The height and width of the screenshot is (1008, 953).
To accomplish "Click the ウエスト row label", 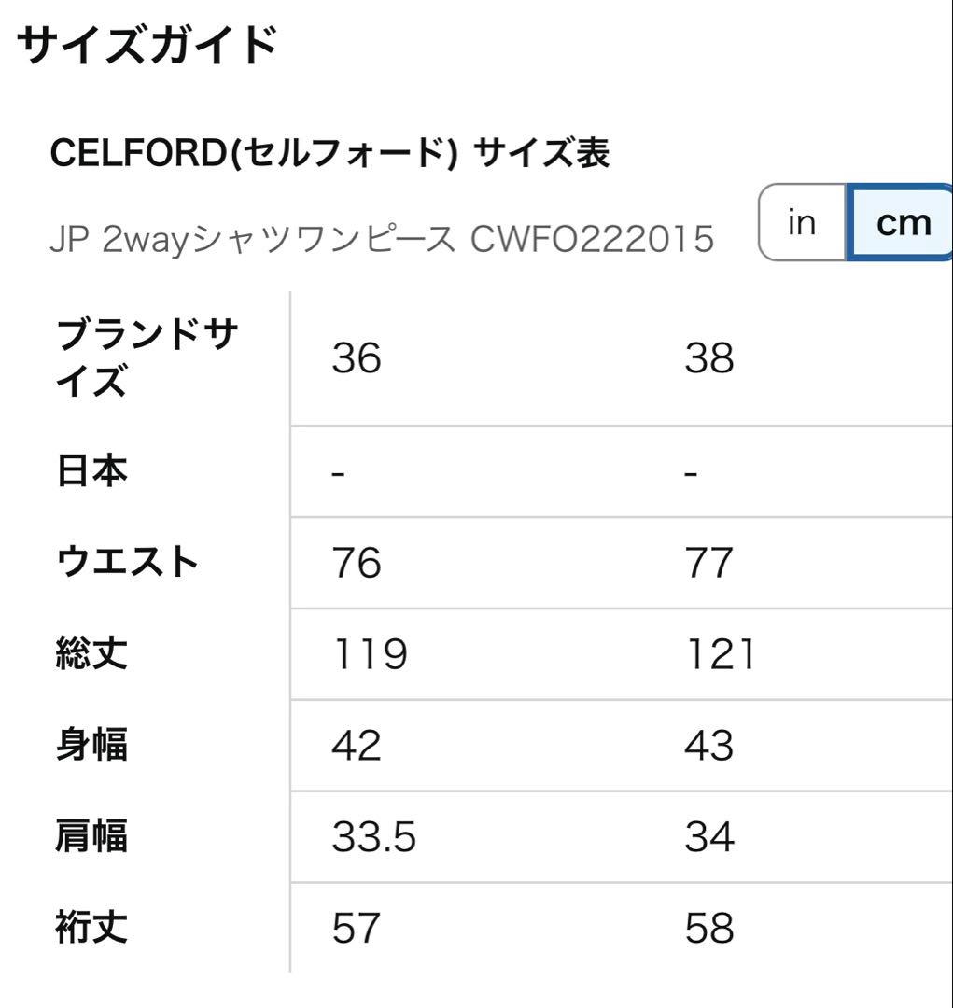I will (x=126, y=562).
